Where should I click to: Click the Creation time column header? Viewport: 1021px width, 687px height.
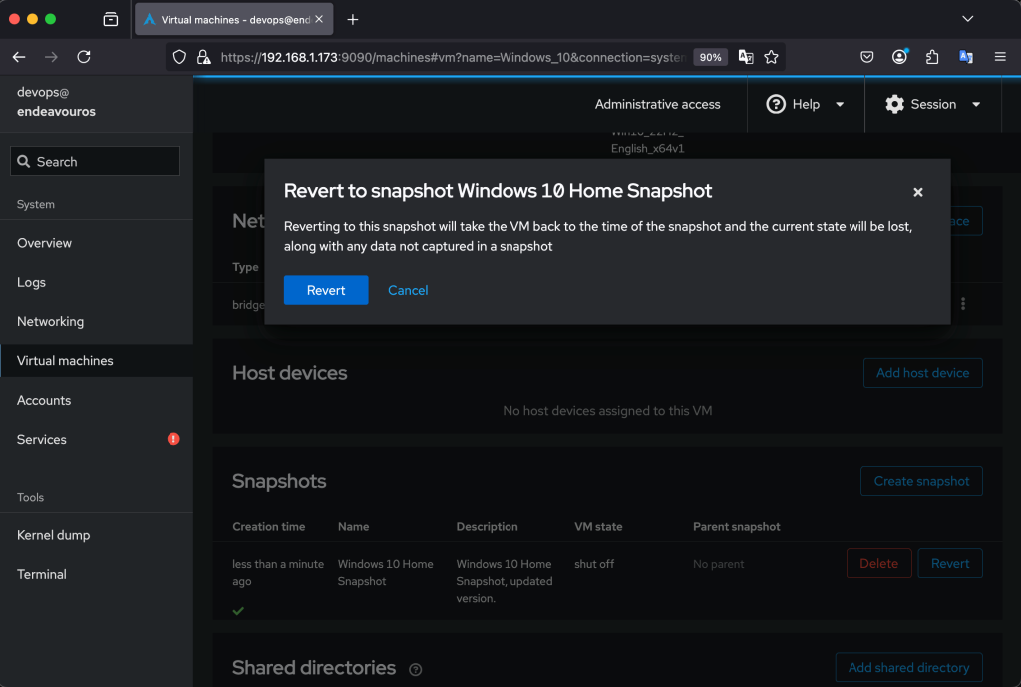(269, 527)
